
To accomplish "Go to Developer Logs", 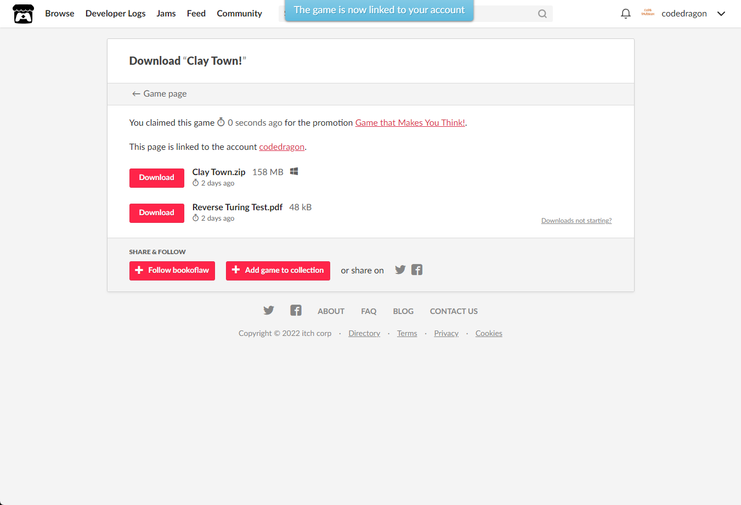I will 116,13.
